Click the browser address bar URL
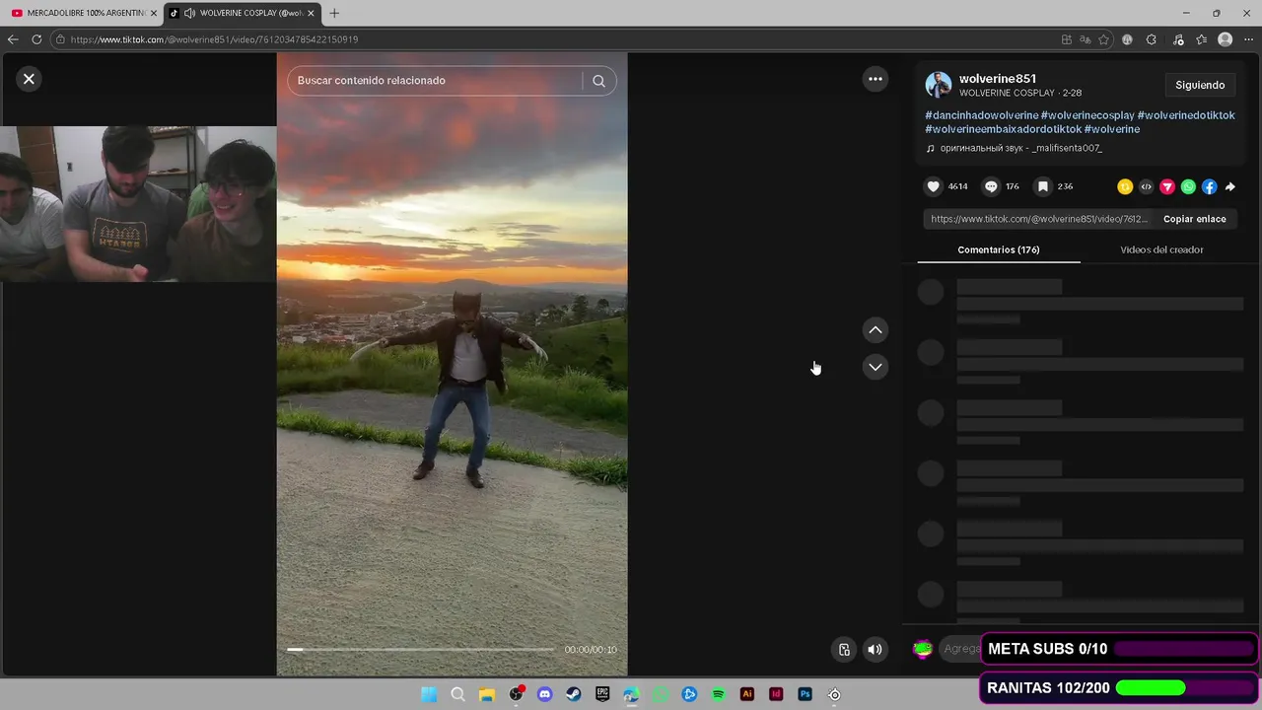Viewport: 1262px width, 710px height. click(214, 39)
